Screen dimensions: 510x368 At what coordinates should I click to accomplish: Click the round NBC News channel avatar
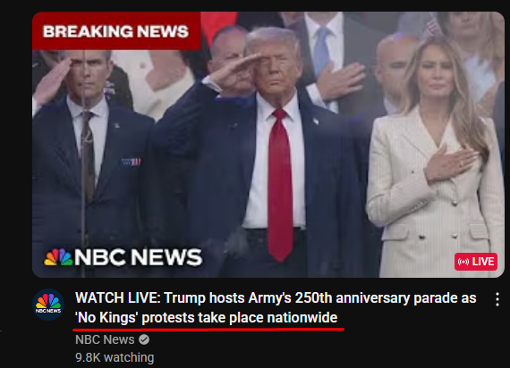[x=48, y=305]
